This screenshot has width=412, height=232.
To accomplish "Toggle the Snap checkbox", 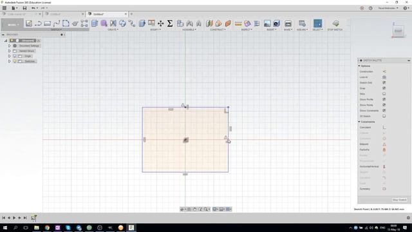I will click(x=384, y=88).
